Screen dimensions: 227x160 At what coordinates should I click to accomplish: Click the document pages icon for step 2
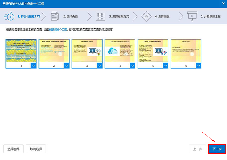[55, 16]
